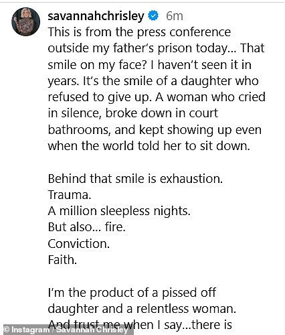
Task: Select the line reading 'Conviction.'
Action: [79, 243]
